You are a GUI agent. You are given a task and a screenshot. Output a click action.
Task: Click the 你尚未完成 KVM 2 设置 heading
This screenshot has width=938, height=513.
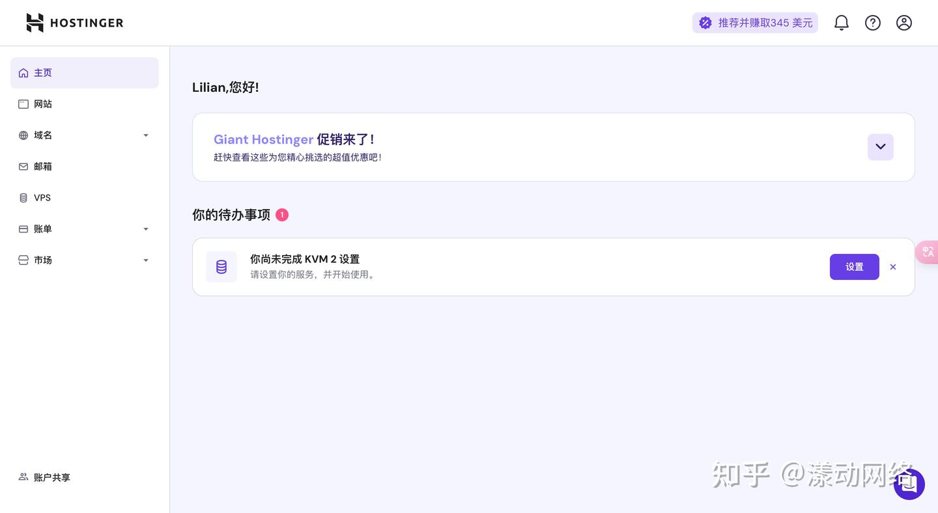(x=305, y=259)
